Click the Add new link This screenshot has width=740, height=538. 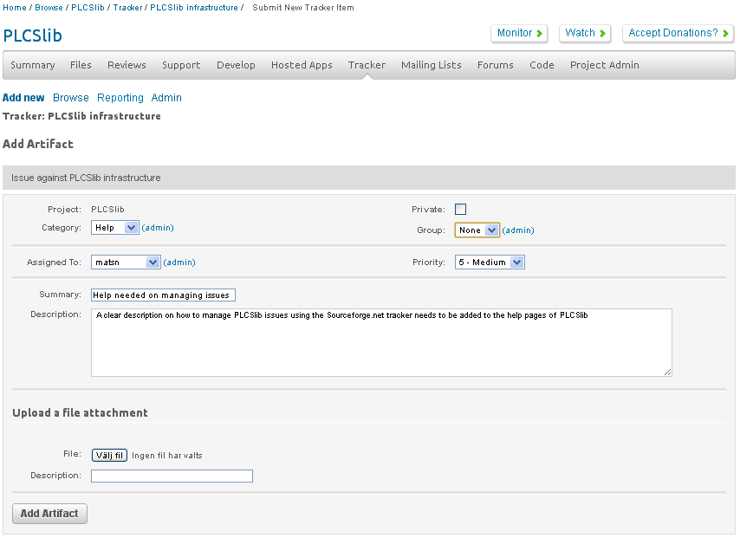point(23,98)
